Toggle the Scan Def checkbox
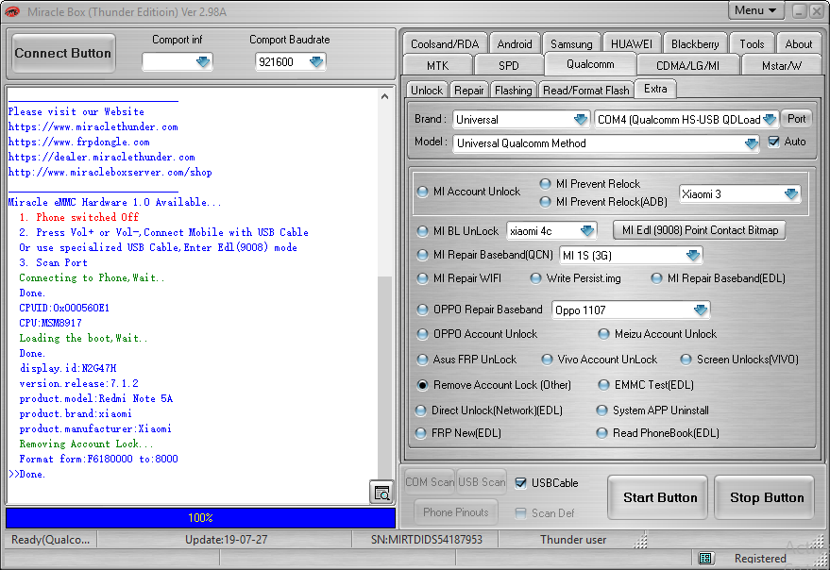 (521, 512)
